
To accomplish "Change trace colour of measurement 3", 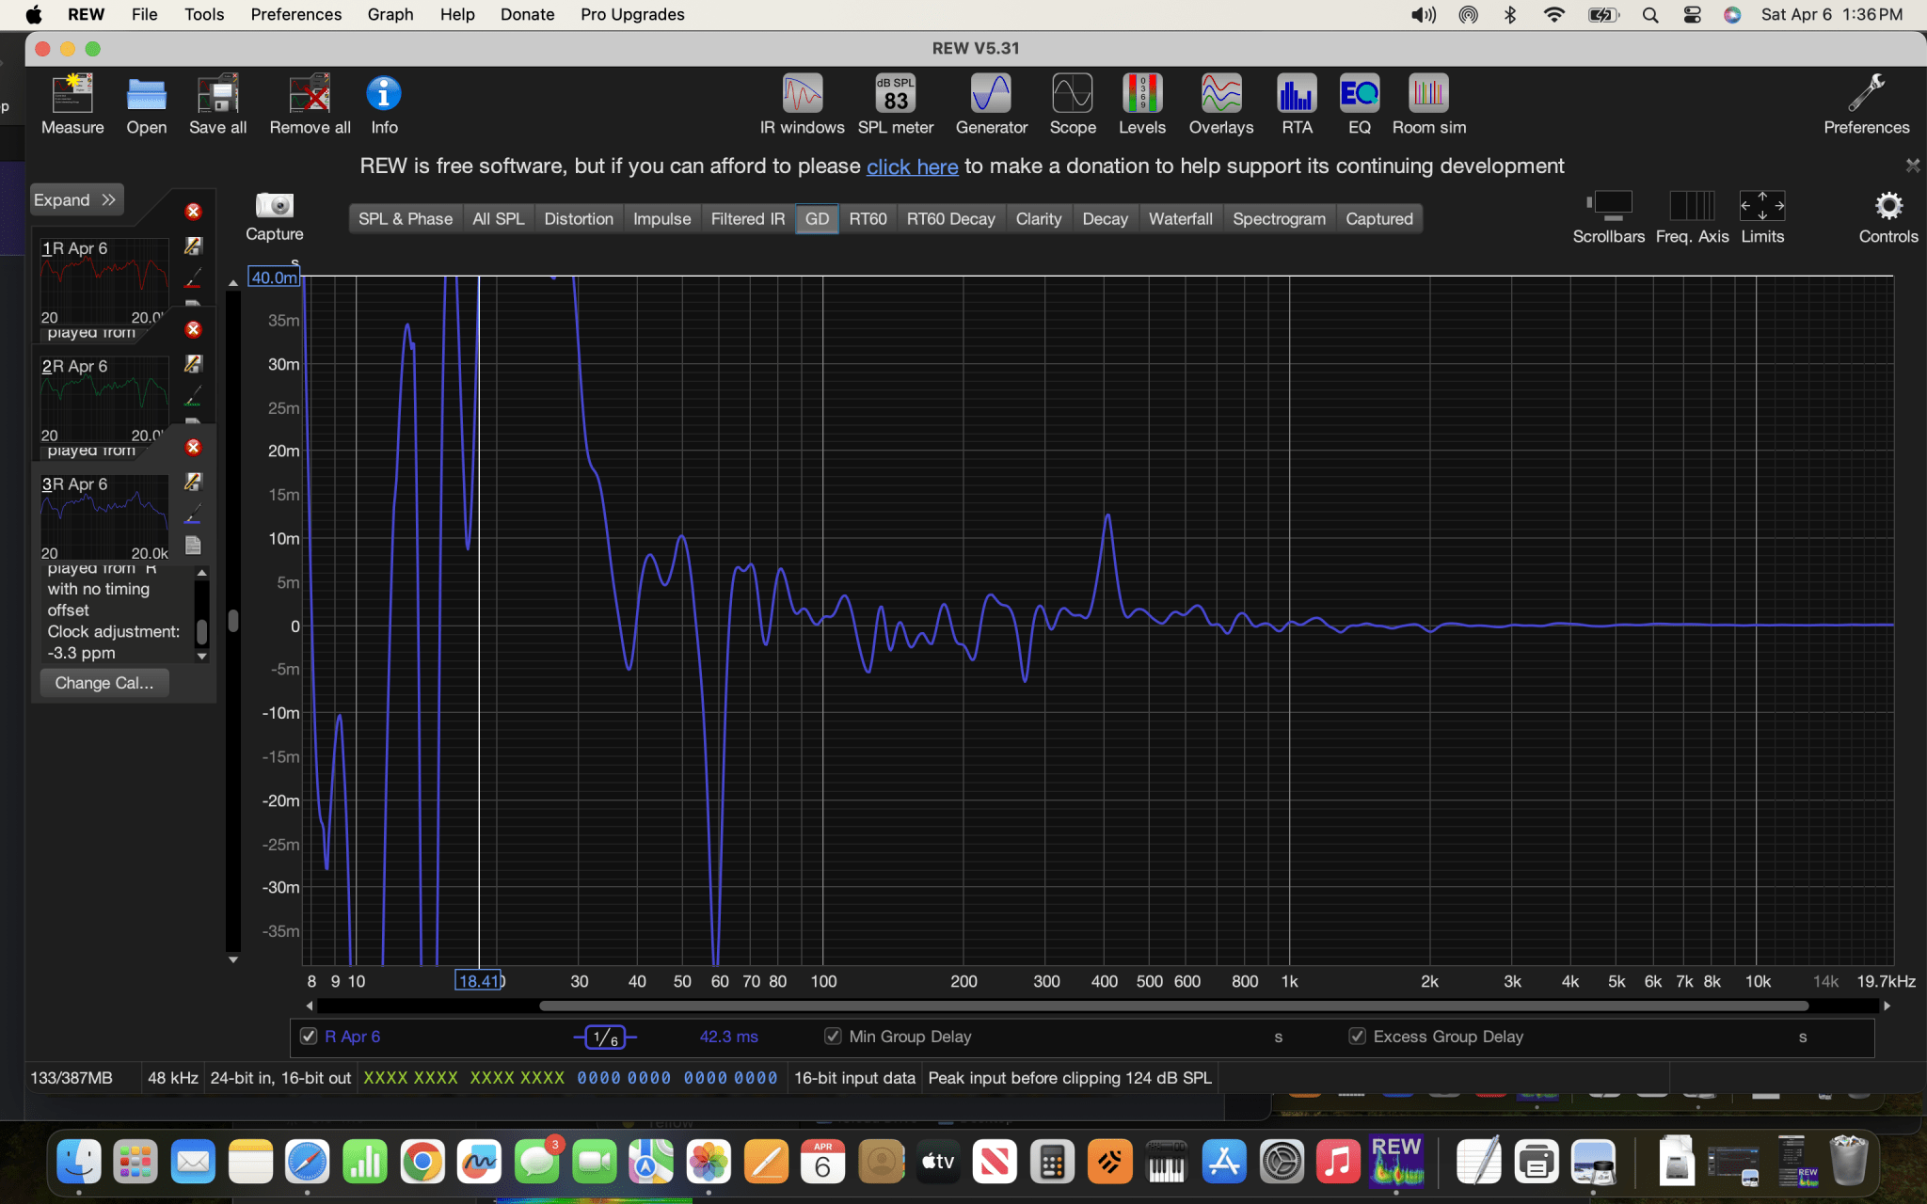I will tap(193, 515).
